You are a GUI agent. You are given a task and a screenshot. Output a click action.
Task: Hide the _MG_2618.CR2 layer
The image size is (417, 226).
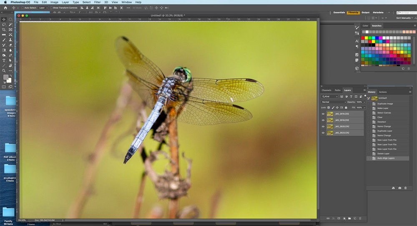[323, 120]
